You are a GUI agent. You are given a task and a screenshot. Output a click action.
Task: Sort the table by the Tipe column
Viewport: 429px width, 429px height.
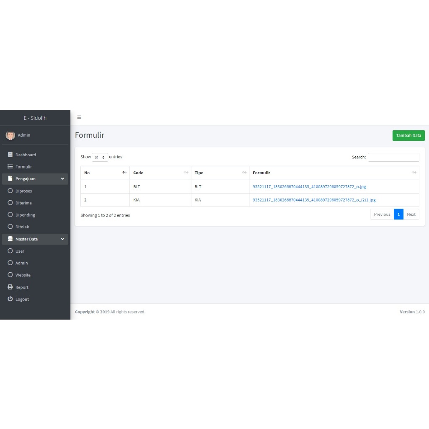tap(220, 173)
